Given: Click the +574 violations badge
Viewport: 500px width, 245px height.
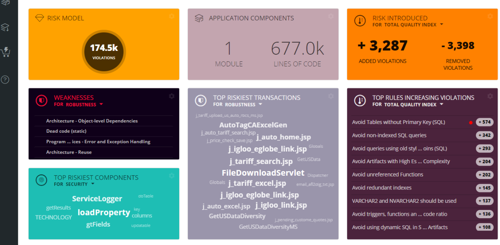Looking at the screenshot, I should (485, 122).
